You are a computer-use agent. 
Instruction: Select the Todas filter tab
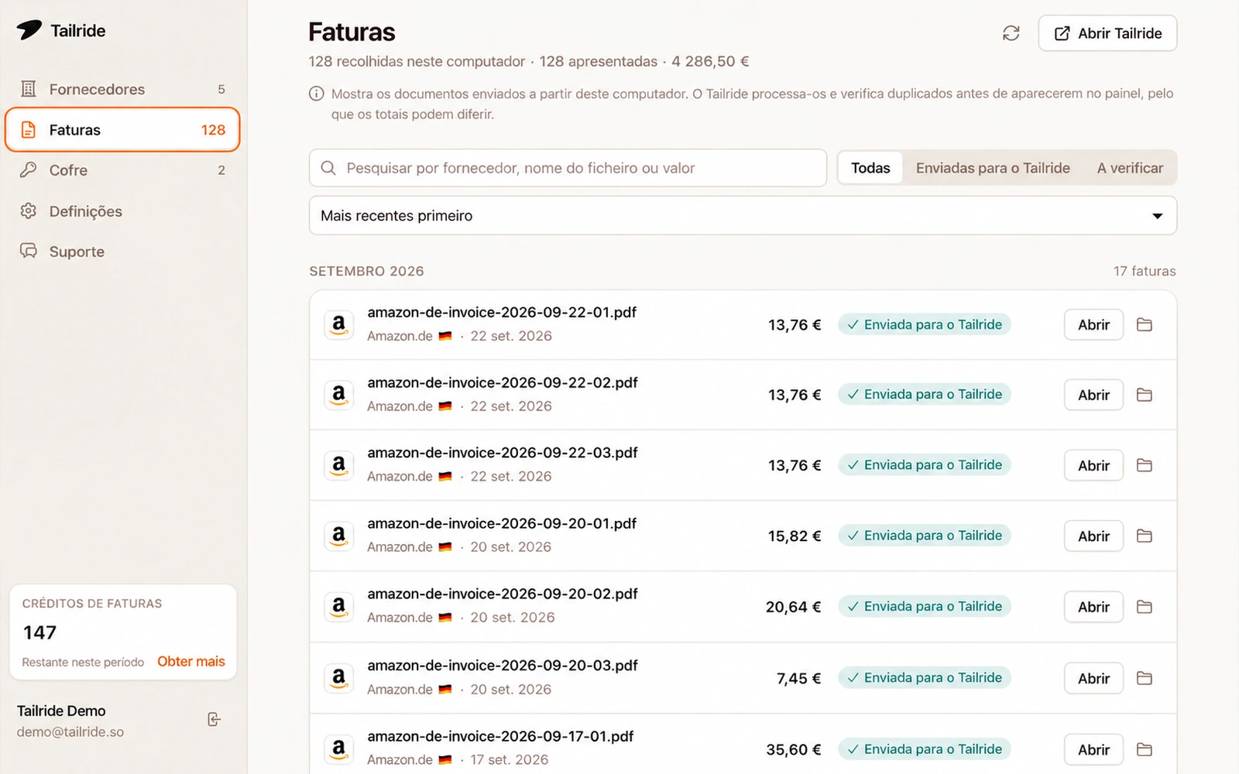tap(870, 168)
